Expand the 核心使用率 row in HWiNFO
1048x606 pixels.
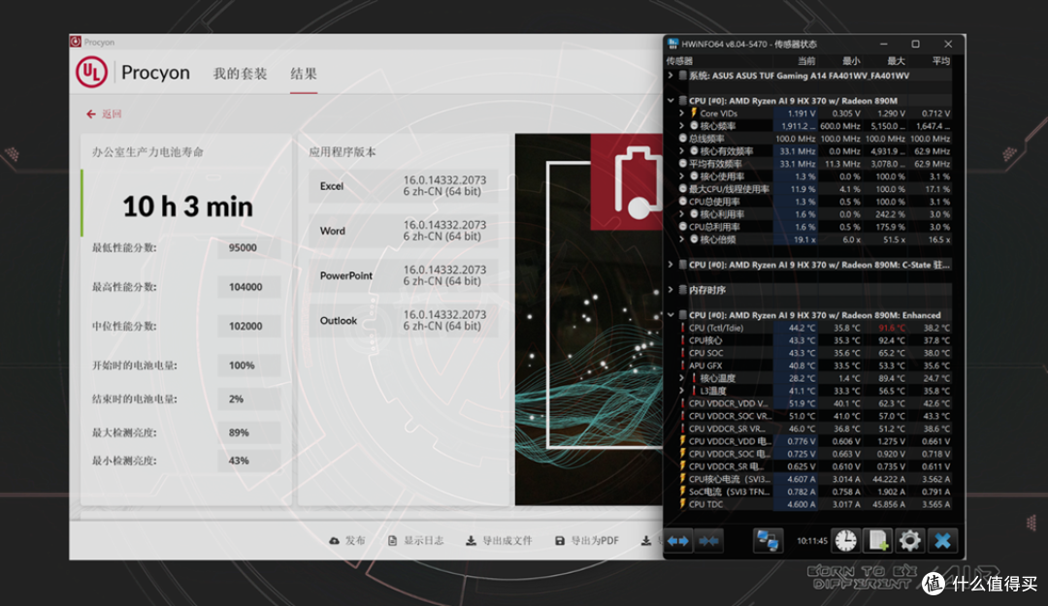(x=682, y=176)
